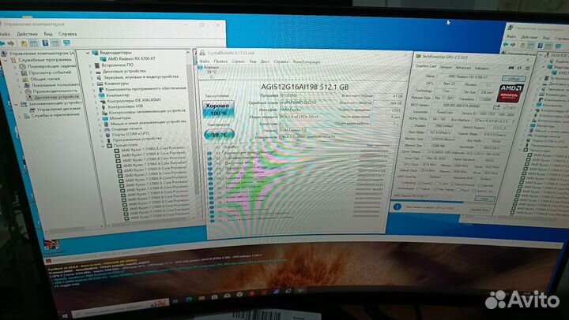Open GPU-Z hamburger menu icon
This screenshot has height=320, width=569.
[x=527, y=68]
